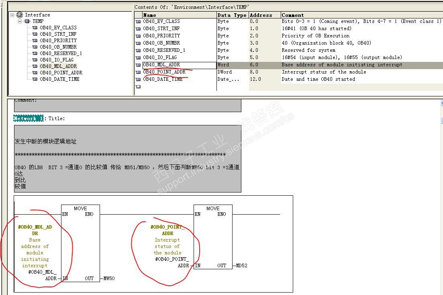This screenshot has width=443, height=295.
Task: Click icon beside OB40_STRT_INF in tree
Action: [x=35, y=34]
